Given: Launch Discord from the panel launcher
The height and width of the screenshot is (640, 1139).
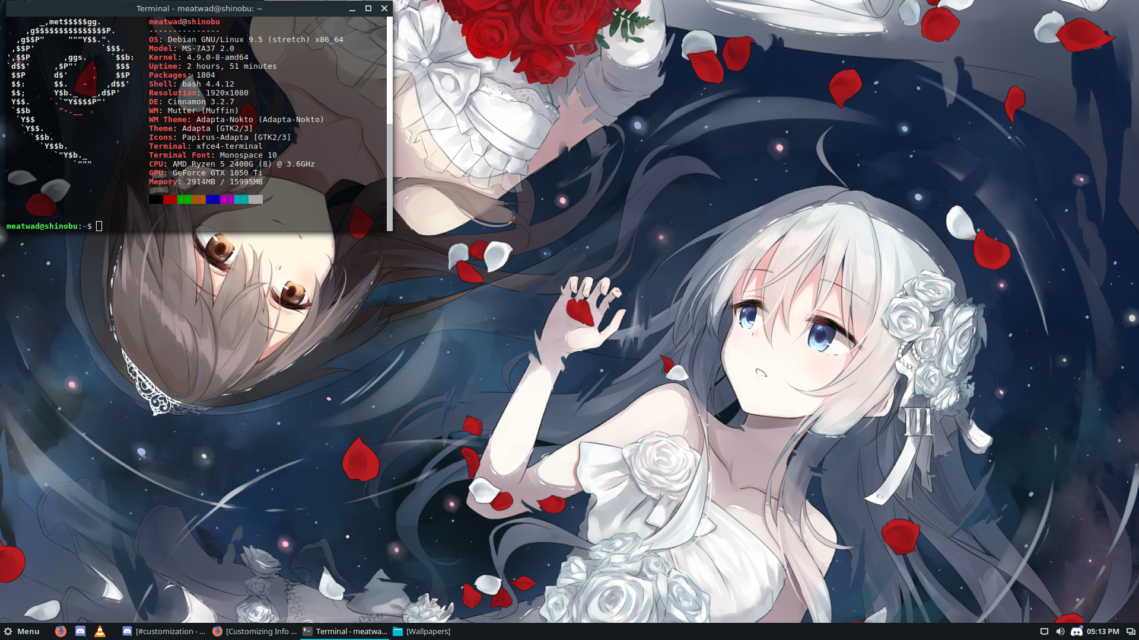Looking at the screenshot, I should click(x=80, y=631).
